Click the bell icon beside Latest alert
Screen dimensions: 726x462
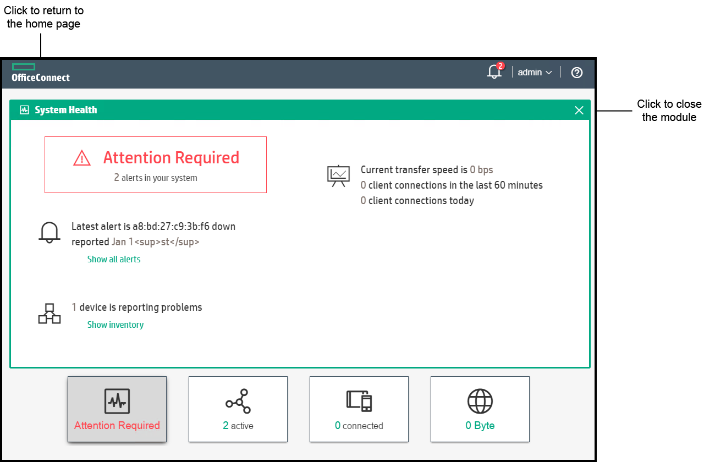pos(49,233)
